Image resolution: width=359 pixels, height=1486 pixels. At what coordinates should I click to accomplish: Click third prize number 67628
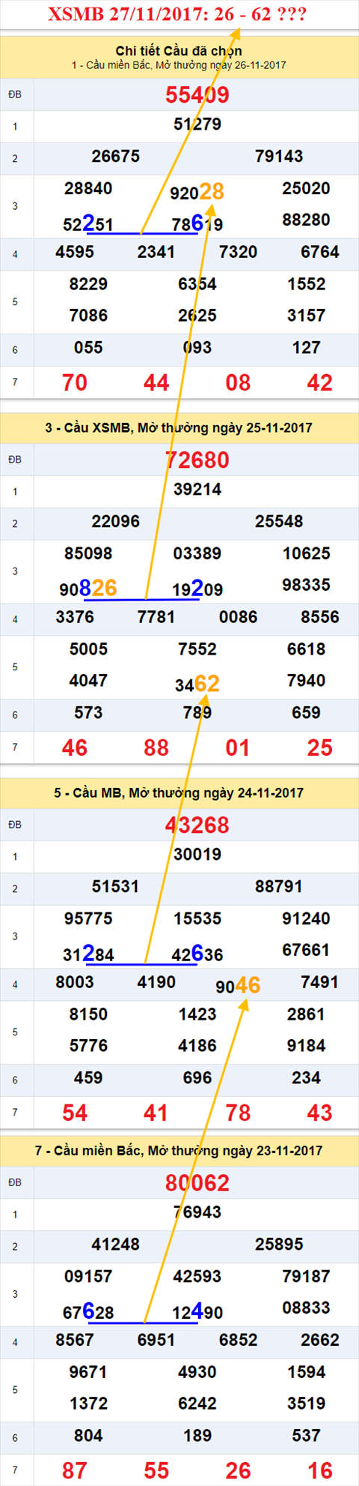(x=88, y=1311)
